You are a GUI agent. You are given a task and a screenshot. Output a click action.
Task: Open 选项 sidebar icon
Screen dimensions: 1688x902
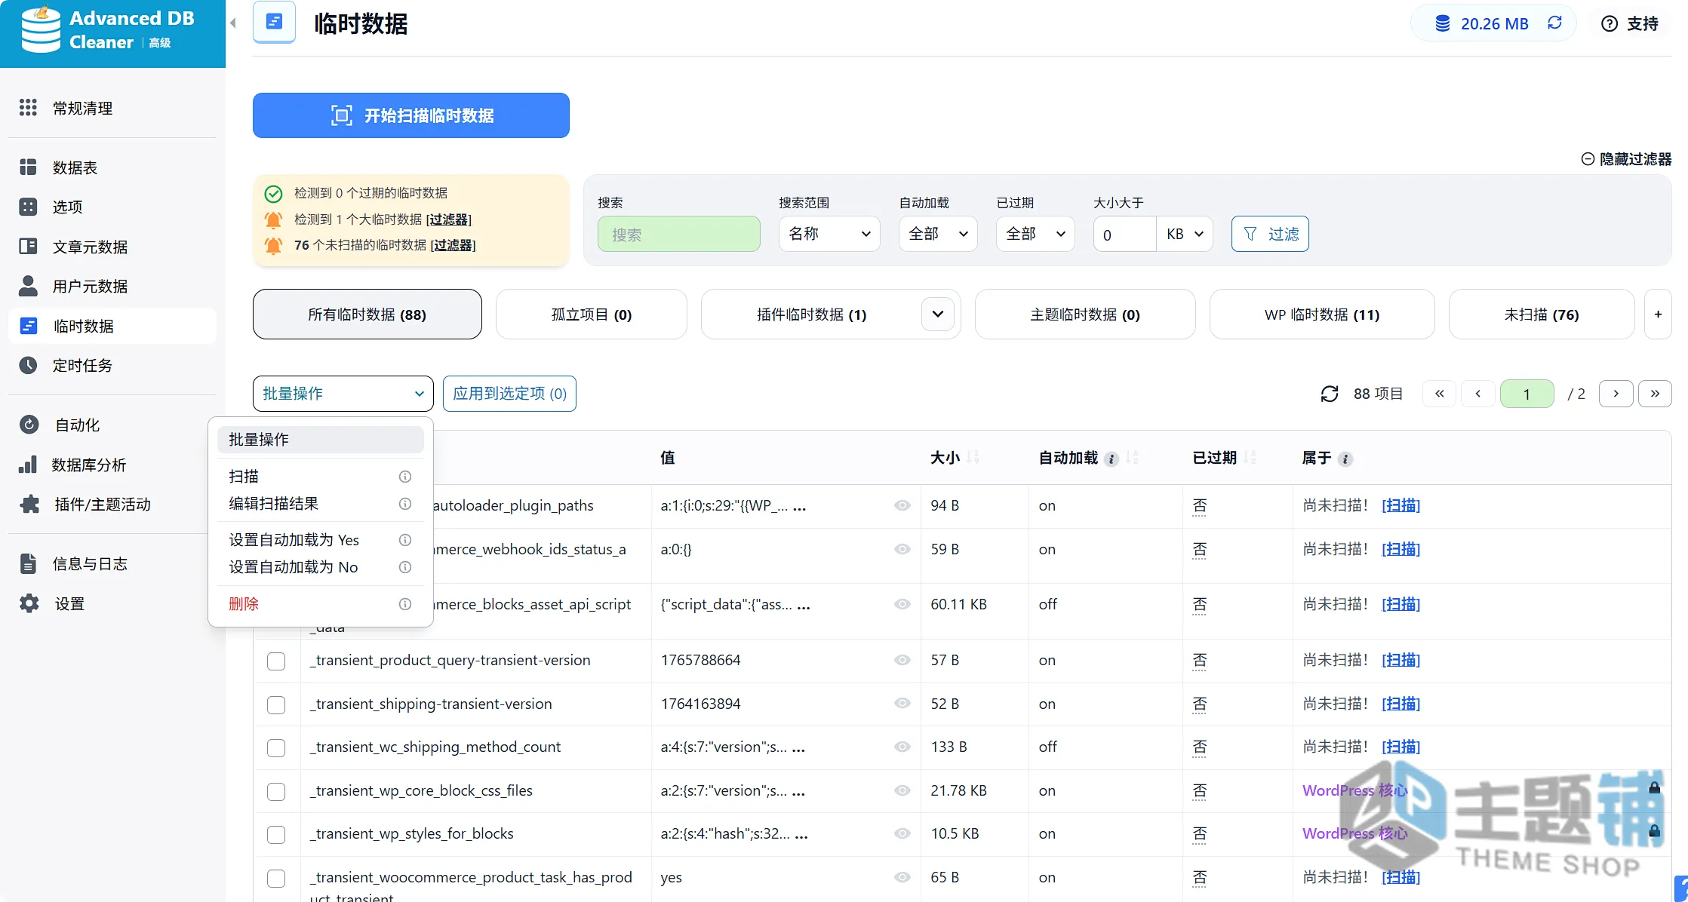(x=28, y=207)
